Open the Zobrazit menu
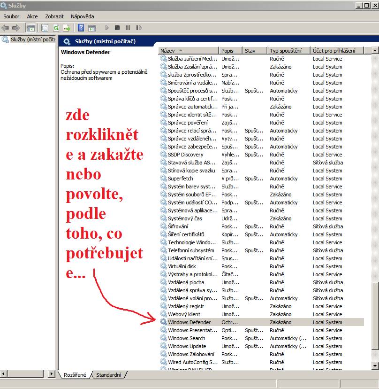The image size is (379, 389). [54, 16]
